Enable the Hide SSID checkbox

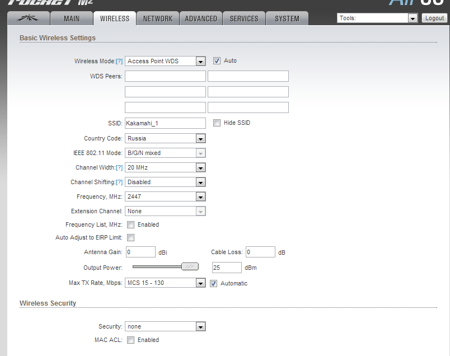click(217, 123)
